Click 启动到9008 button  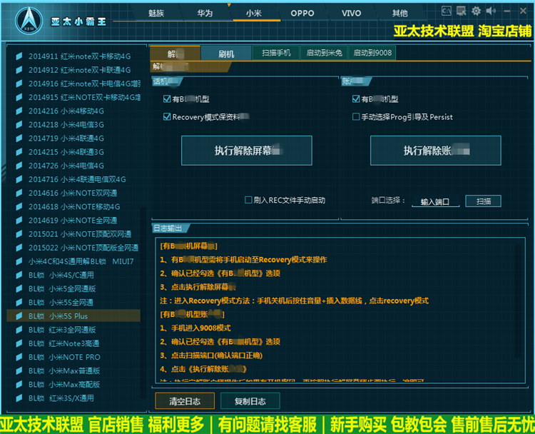372,53
